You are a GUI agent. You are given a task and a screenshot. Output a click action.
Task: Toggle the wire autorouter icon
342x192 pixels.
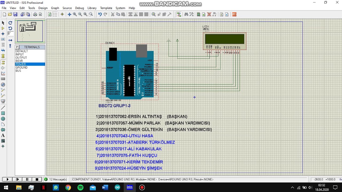(179, 14)
